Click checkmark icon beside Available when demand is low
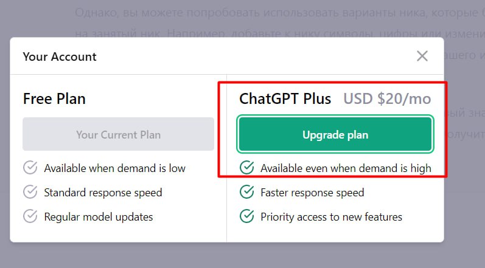 (30, 168)
